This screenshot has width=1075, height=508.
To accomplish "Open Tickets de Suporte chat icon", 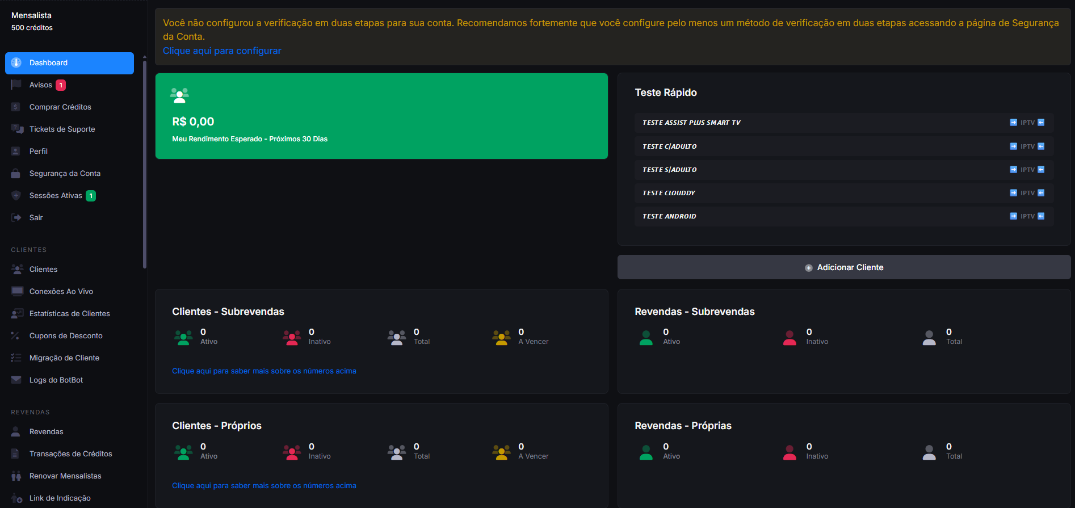I will click(16, 129).
